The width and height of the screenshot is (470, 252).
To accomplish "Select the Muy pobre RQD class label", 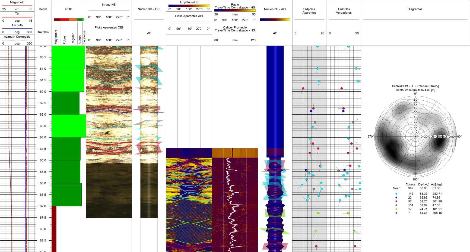I will [56, 37].
